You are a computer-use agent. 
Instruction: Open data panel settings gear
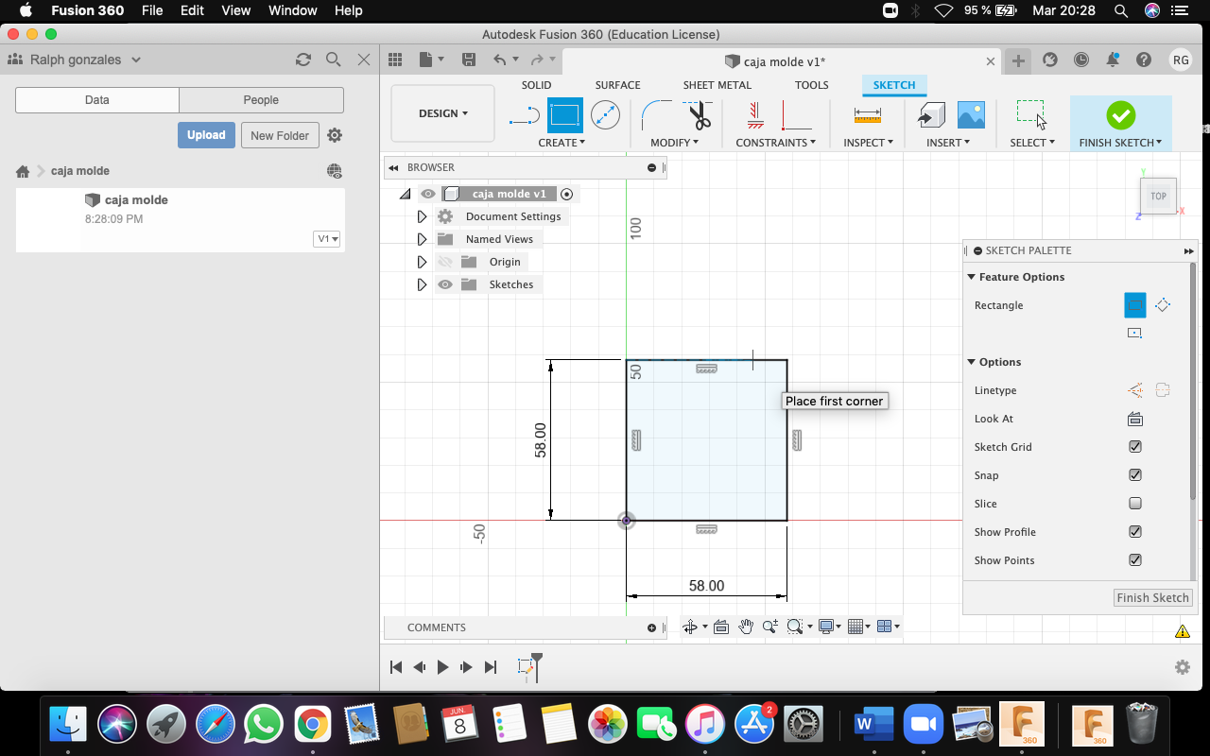pyautogui.click(x=335, y=135)
